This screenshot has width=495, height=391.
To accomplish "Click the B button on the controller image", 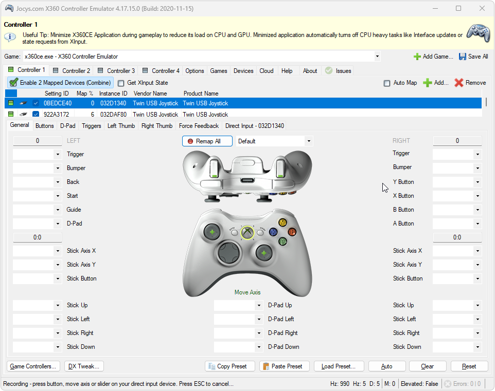I will pyautogui.click(x=292, y=232).
